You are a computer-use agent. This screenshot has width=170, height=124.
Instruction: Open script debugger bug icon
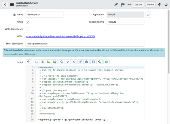106,62
